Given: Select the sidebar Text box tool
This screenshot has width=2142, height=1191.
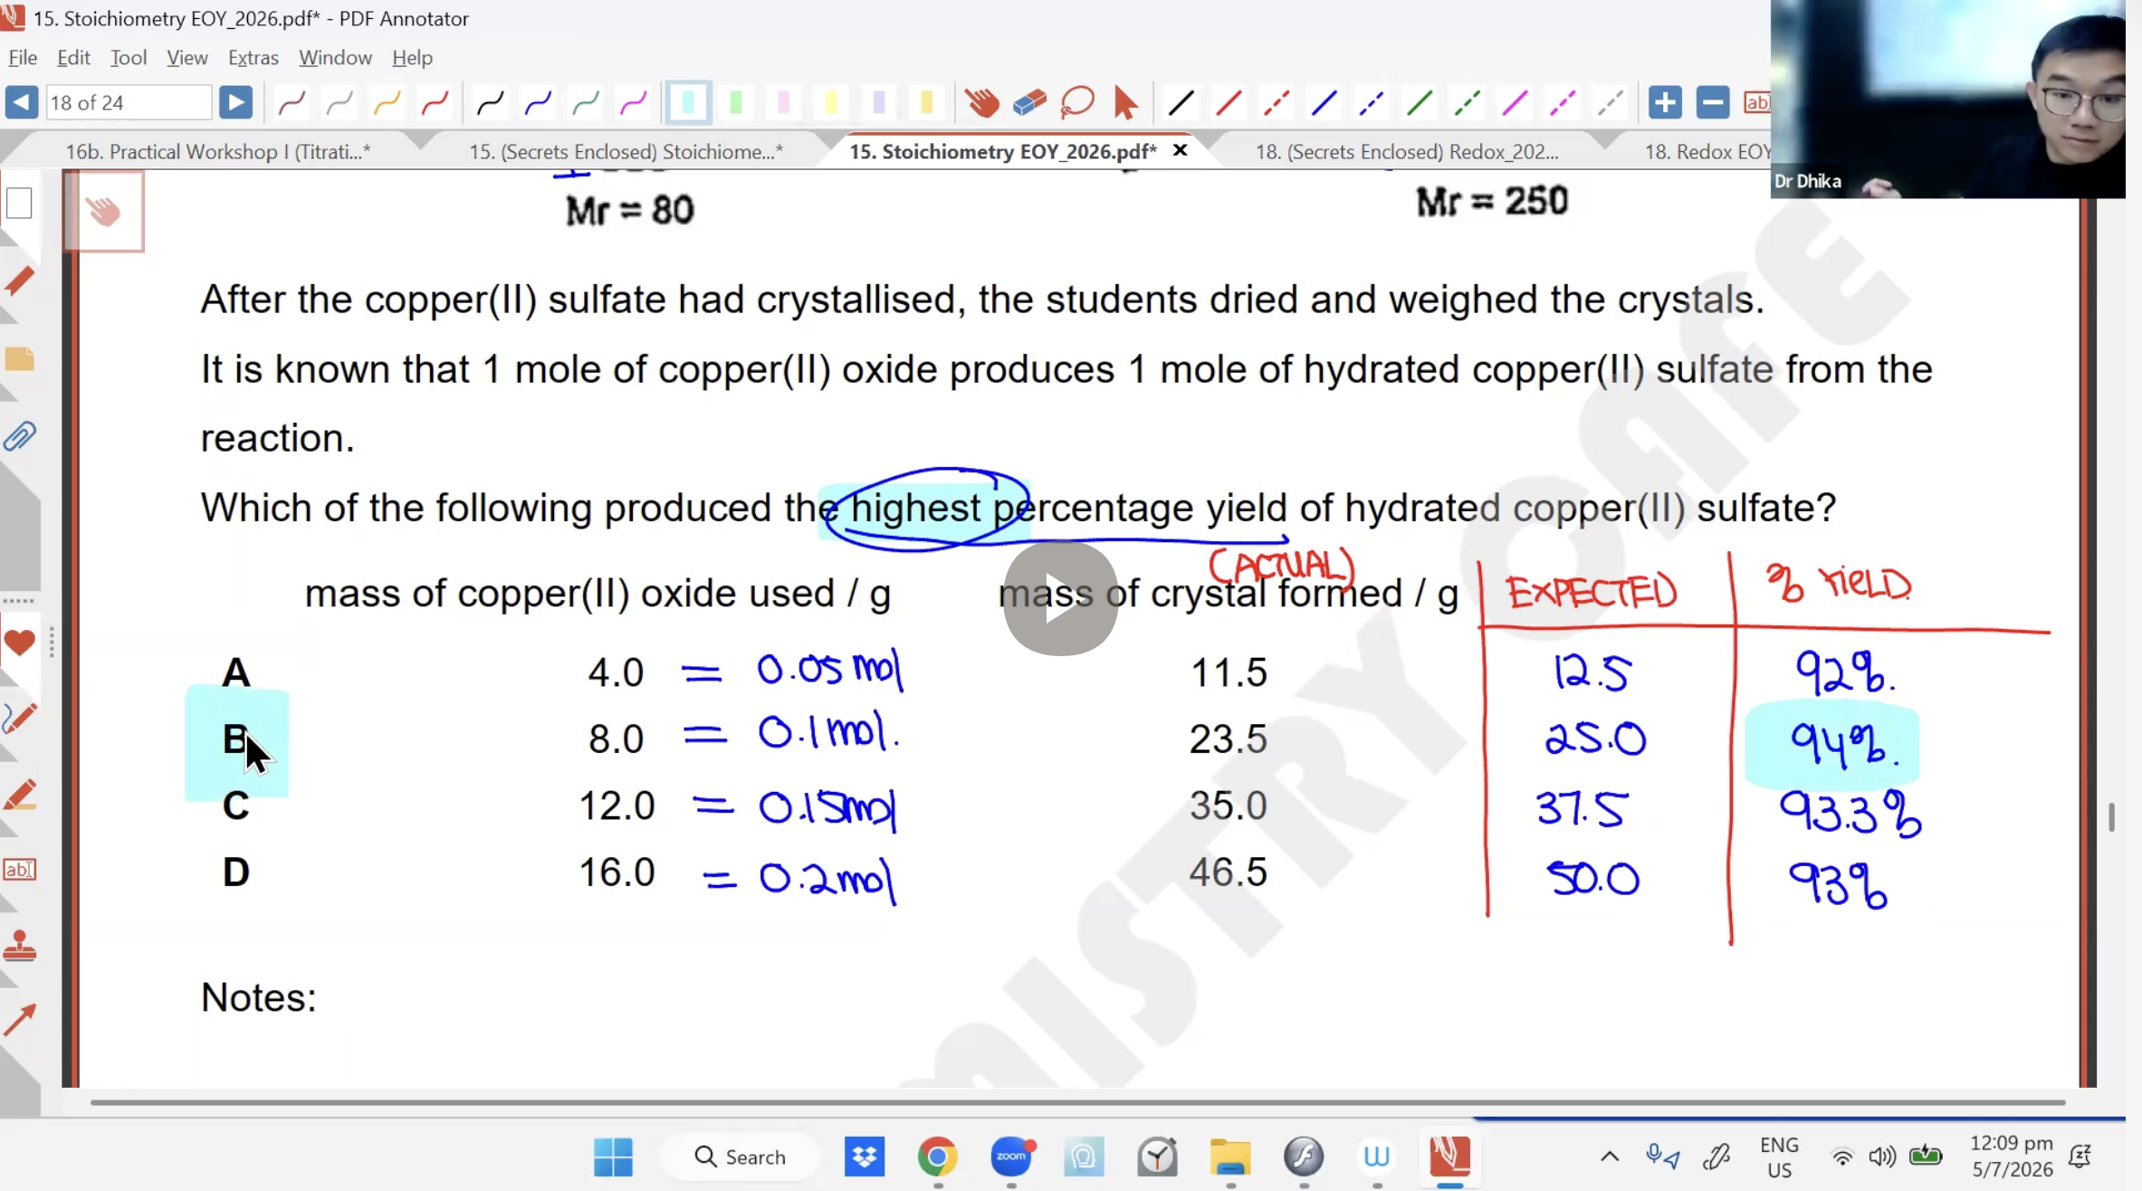Looking at the screenshot, I should [19, 870].
